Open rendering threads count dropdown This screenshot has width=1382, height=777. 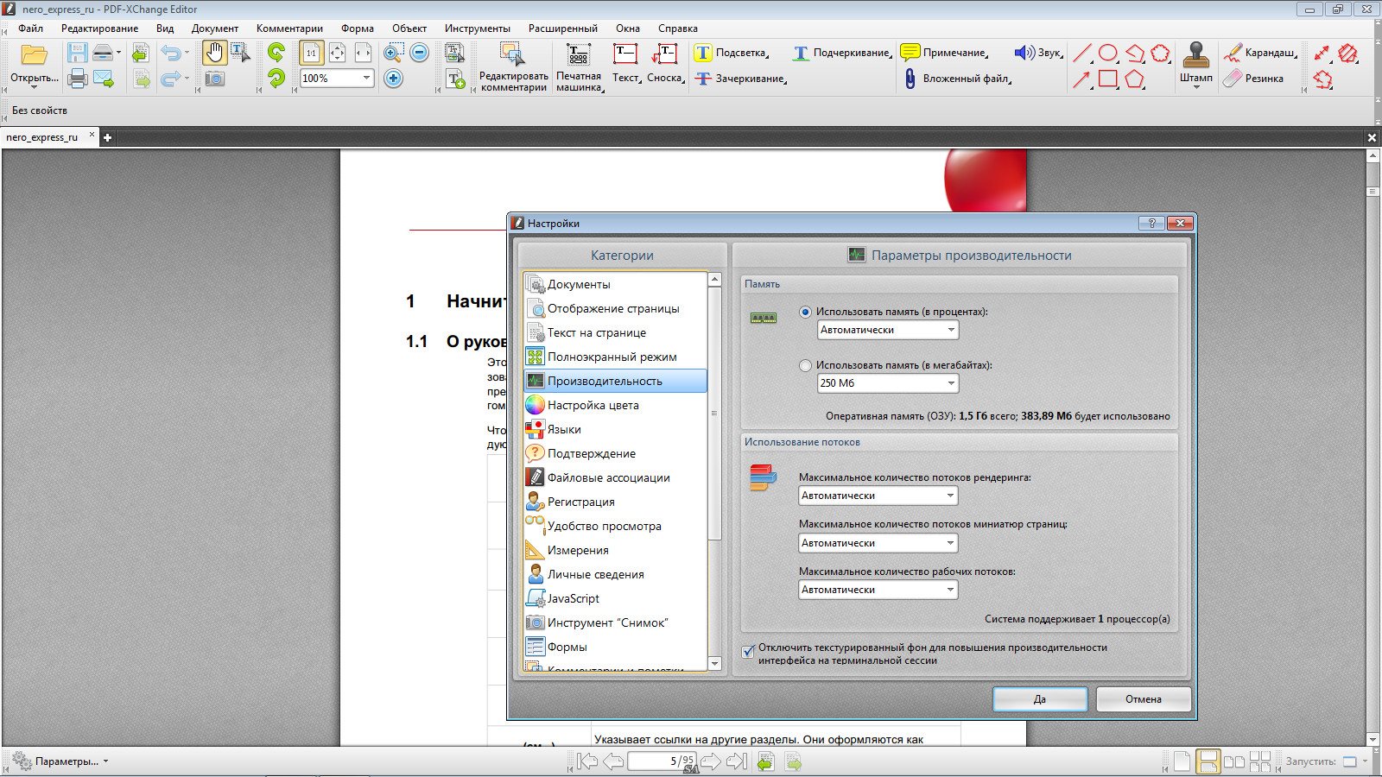[x=878, y=496]
